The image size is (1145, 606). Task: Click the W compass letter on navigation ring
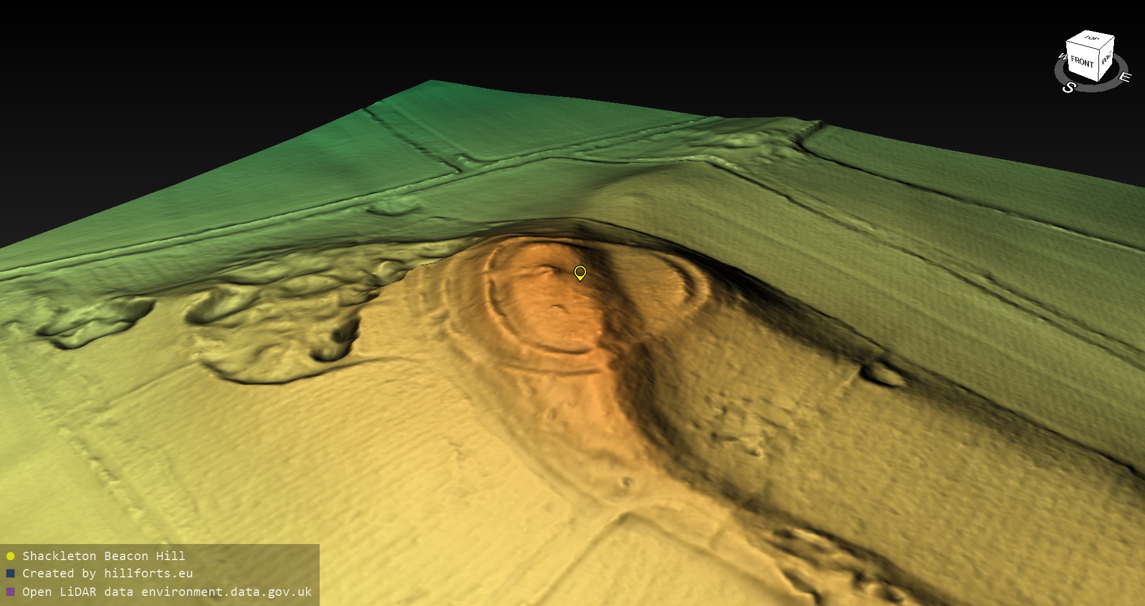coord(1062,57)
